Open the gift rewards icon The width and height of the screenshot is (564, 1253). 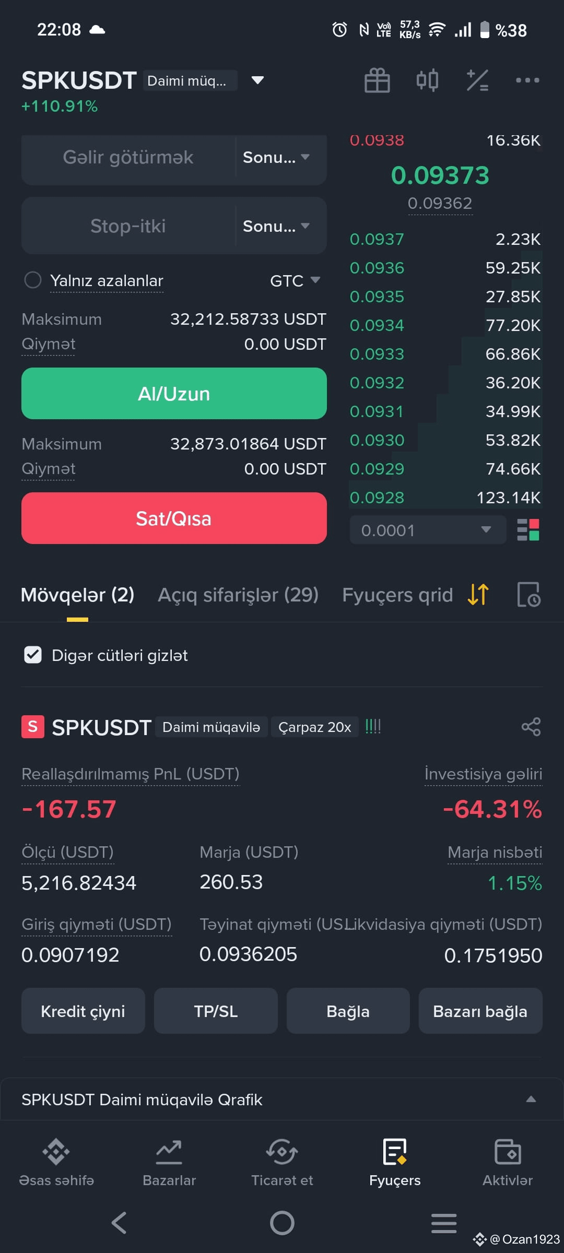377,80
